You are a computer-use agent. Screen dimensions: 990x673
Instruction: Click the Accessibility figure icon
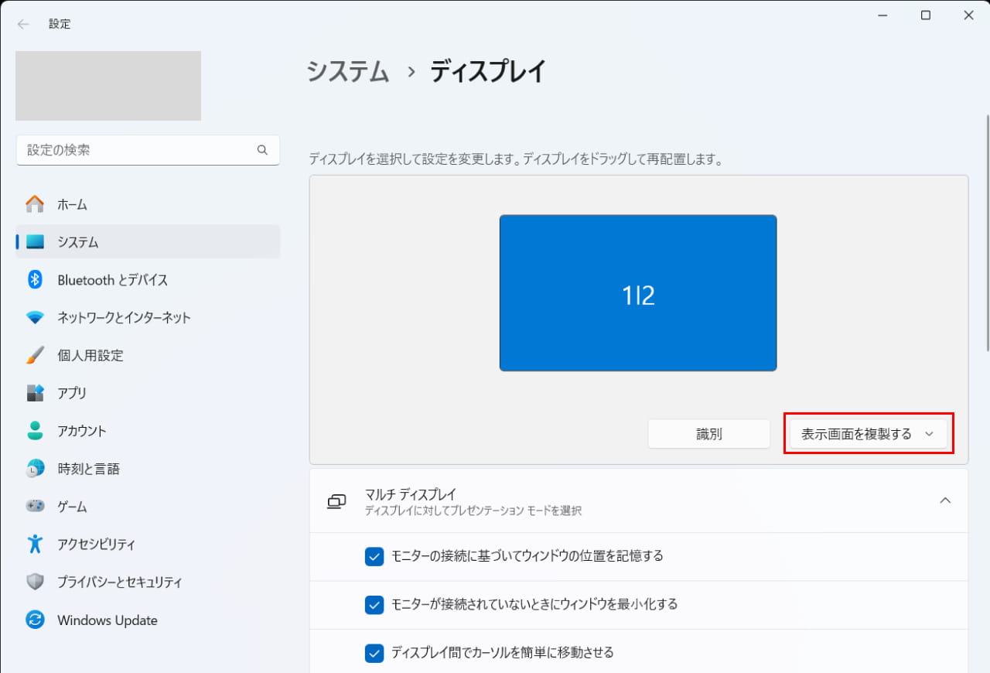[35, 544]
